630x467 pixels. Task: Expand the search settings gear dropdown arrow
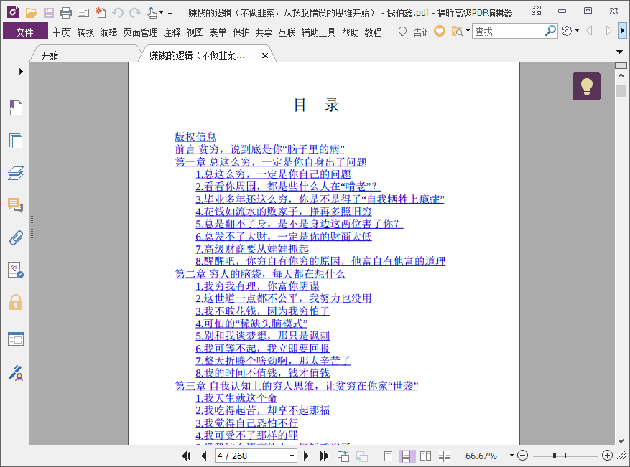click(578, 31)
